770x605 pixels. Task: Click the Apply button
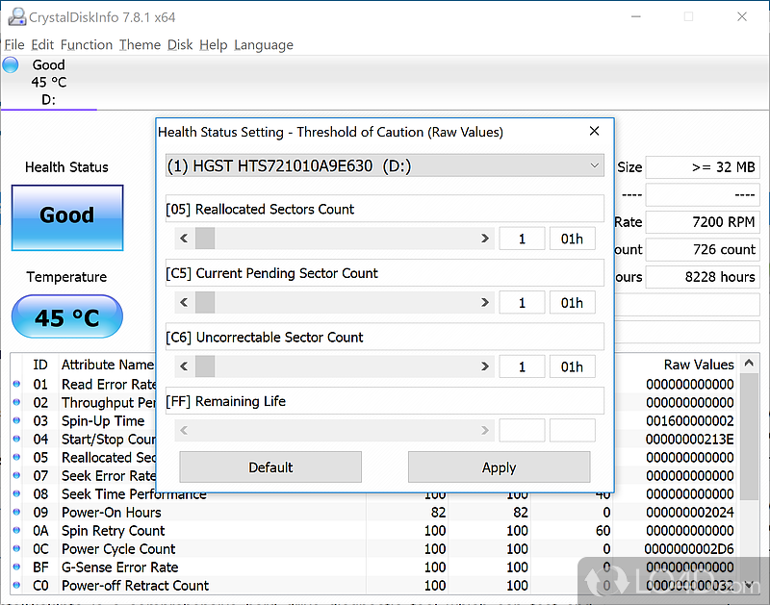(x=499, y=467)
